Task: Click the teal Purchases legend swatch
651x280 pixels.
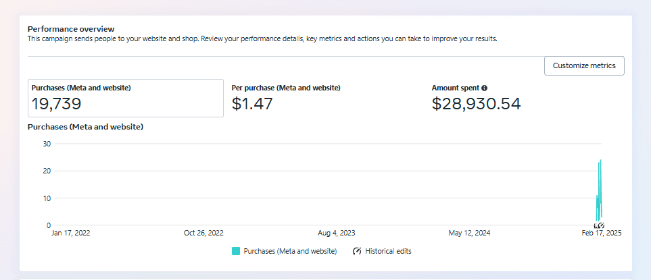Action: coord(236,251)
